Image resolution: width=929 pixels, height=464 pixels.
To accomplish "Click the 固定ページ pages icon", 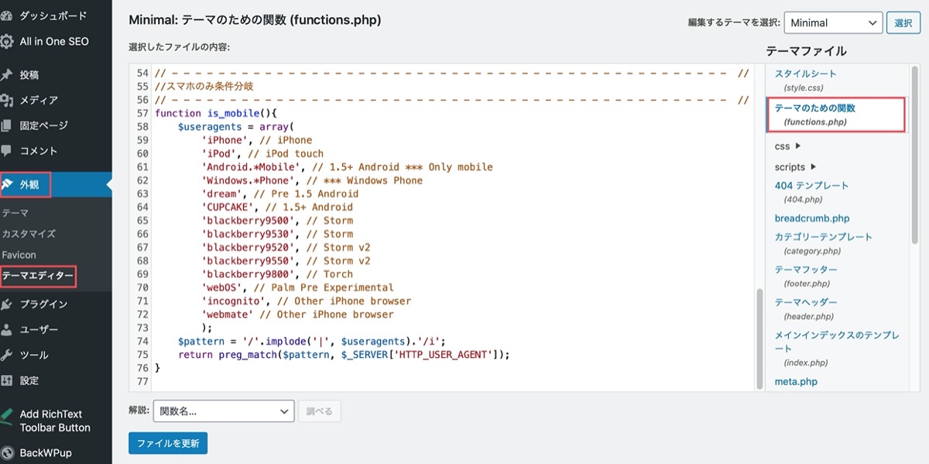I will (x=6, y=125).
